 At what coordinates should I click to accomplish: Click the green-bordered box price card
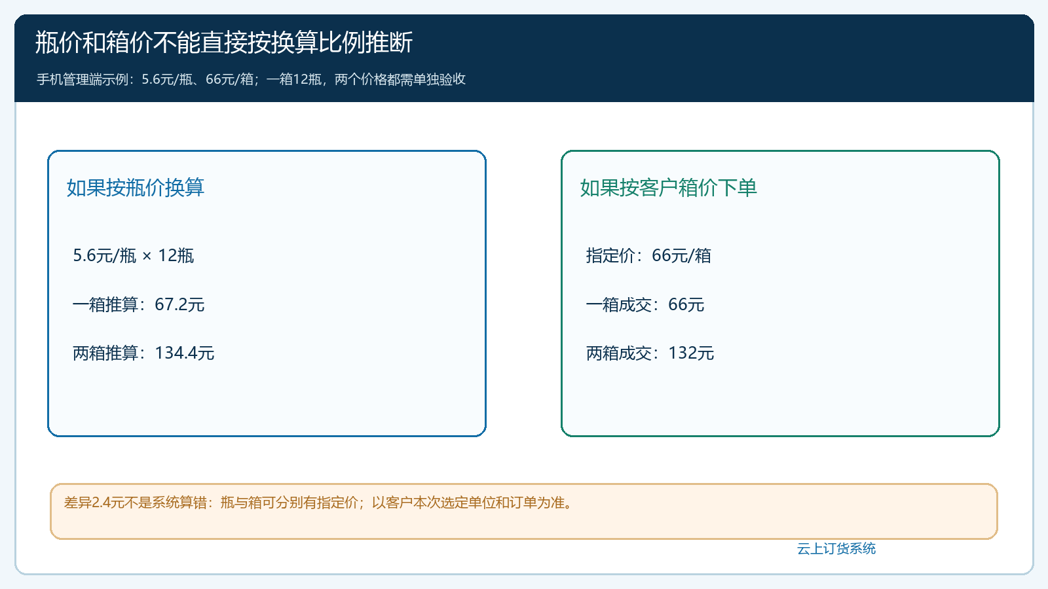click(x=780, y=293)
